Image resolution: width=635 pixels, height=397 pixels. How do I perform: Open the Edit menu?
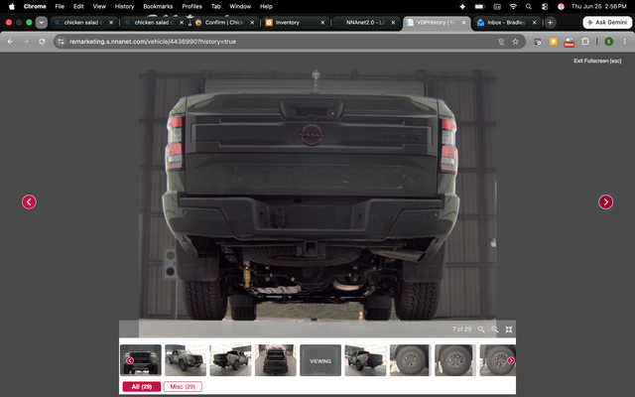point(78,7)
